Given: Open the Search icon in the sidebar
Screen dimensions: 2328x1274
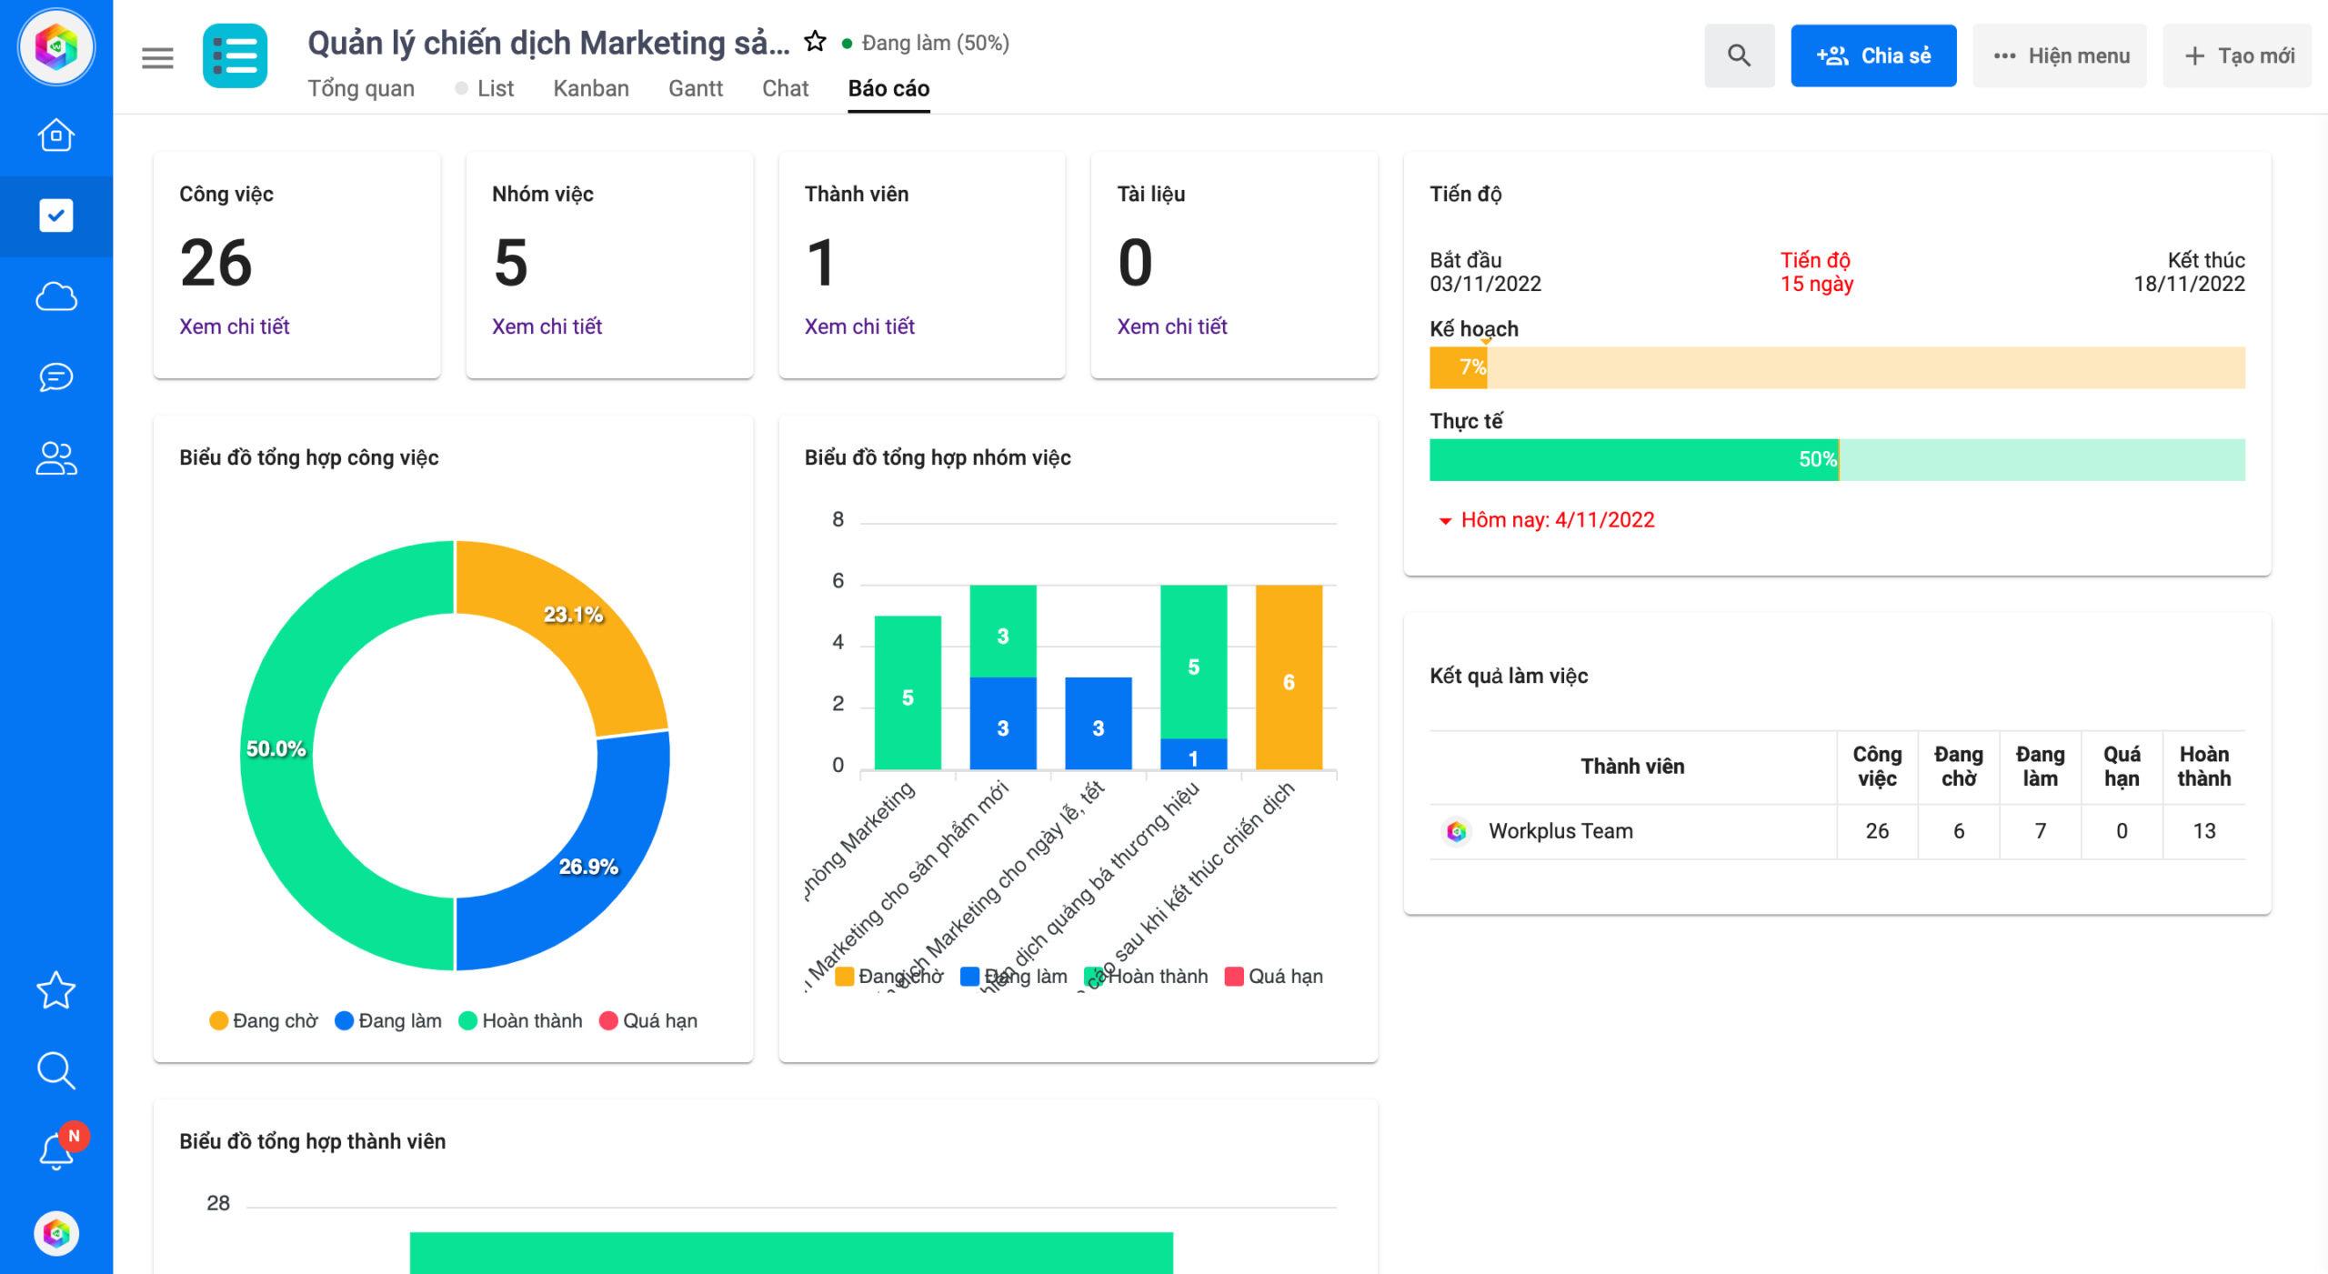Looking at the screenshot, I should tap(56, 1070).
